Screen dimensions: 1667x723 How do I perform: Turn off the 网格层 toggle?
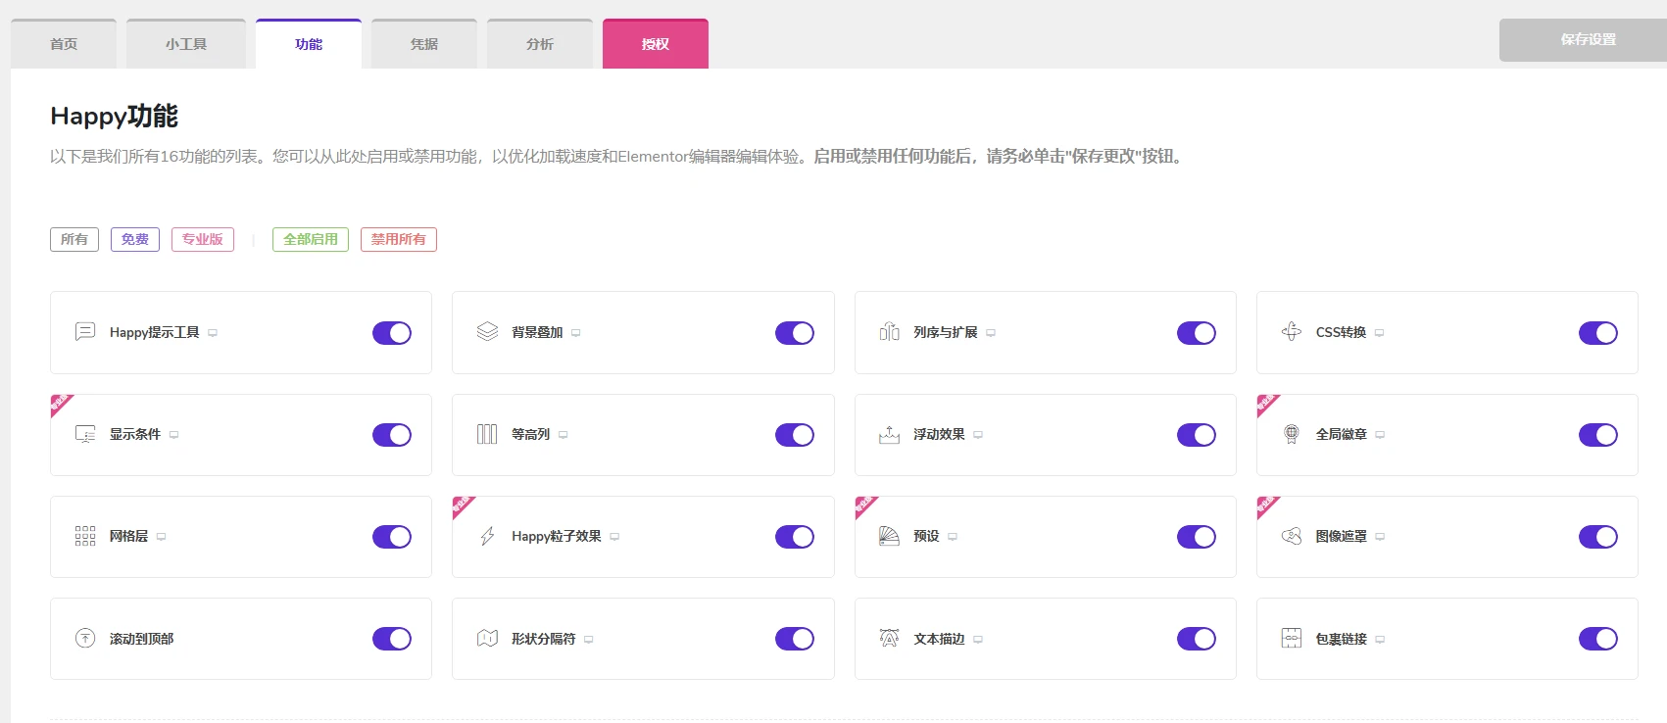click(392, 537)
